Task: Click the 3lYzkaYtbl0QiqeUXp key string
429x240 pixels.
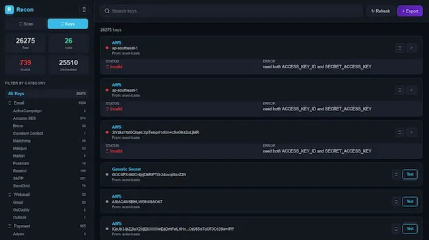Action: 155,132
